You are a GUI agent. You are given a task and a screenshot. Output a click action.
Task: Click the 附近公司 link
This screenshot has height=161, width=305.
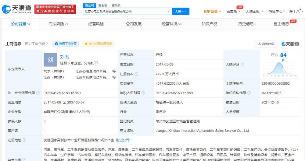coord(123,140)
